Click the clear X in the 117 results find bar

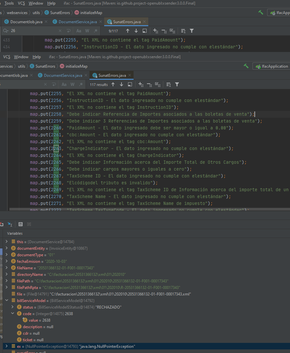(x=45, y=84)
